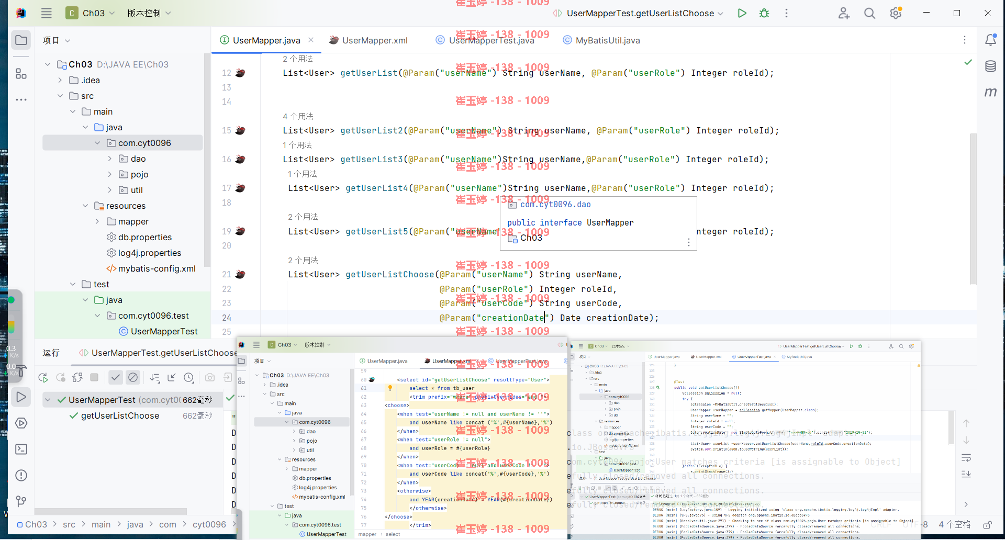Open test history clock icon
The image size is (1005, 540).
click(189, 377)
